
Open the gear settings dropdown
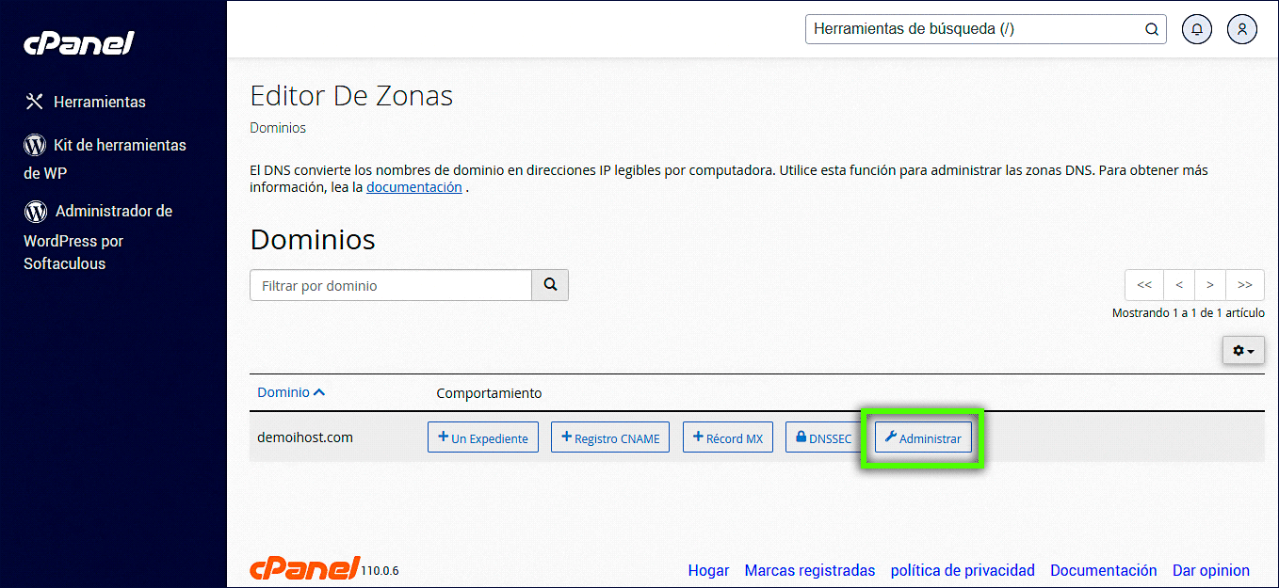1243,350
